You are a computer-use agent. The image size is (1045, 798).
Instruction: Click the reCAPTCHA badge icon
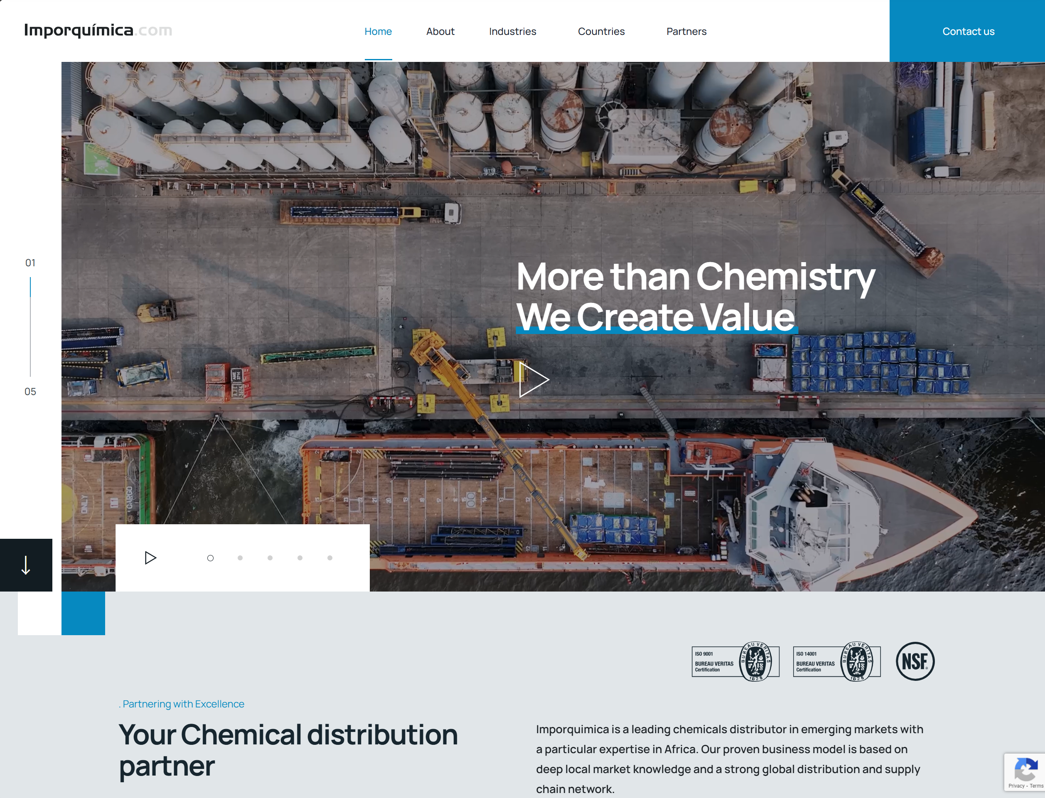tap(1025, 769)
